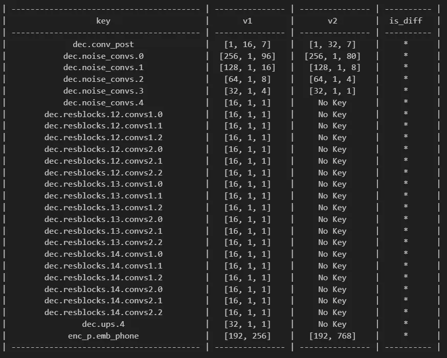The width and height of the screenshot is (447, 358).
Task: Click the asterisk in dec.resblocks.12.convs2.2 row
Action: pos(406,172)
